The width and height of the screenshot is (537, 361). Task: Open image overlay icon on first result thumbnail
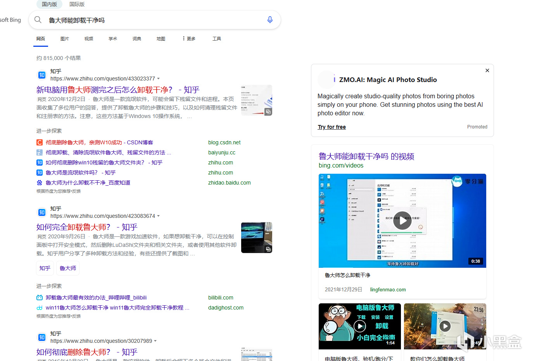click(268, 112)
